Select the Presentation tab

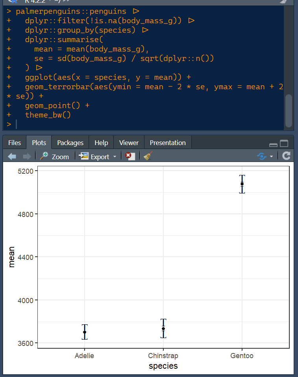click(x=168, y=143)
